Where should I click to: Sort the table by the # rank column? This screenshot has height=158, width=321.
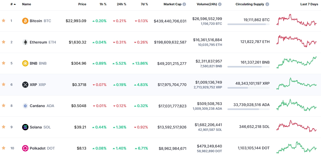[x=13, y=4]
